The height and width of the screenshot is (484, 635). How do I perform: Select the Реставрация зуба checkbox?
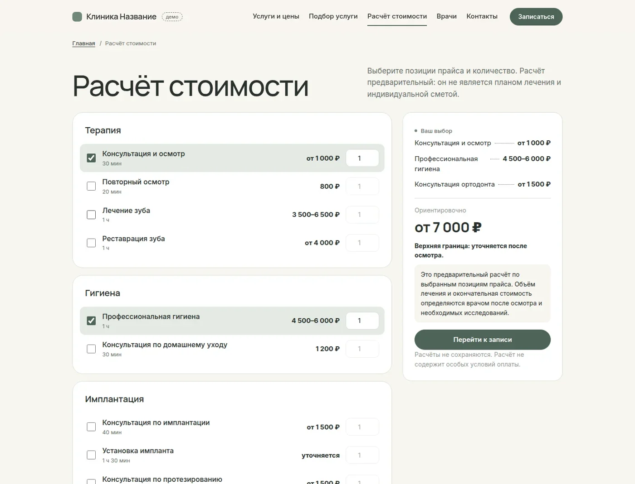coord(91,243)
